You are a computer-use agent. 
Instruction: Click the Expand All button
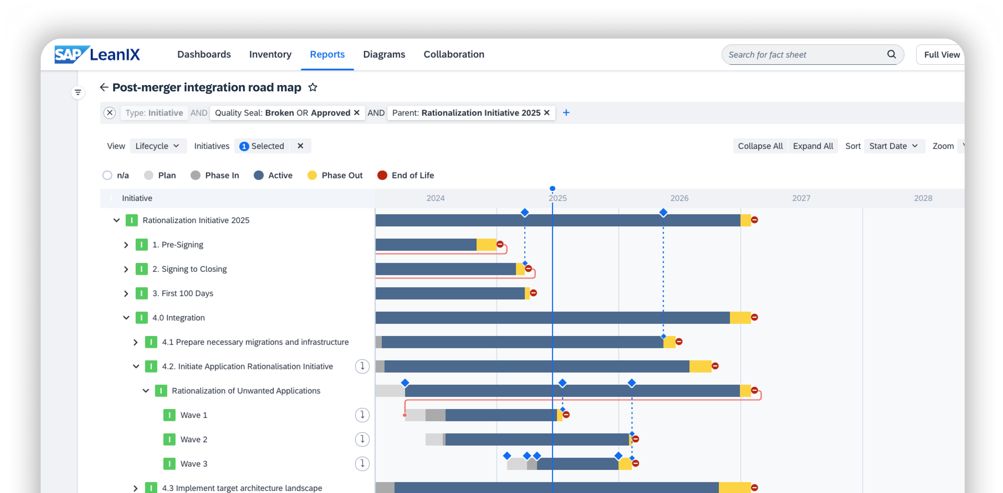click(813, 146)
